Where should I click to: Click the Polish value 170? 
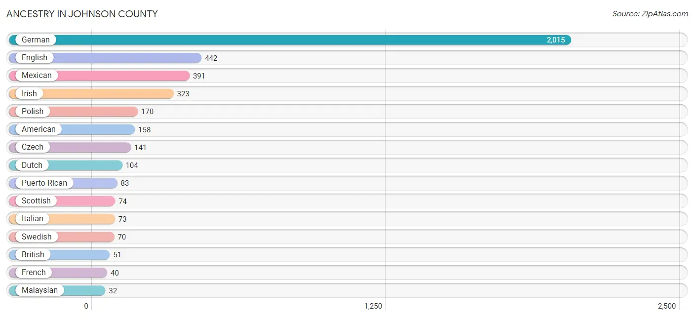click(x=147, y=112)
